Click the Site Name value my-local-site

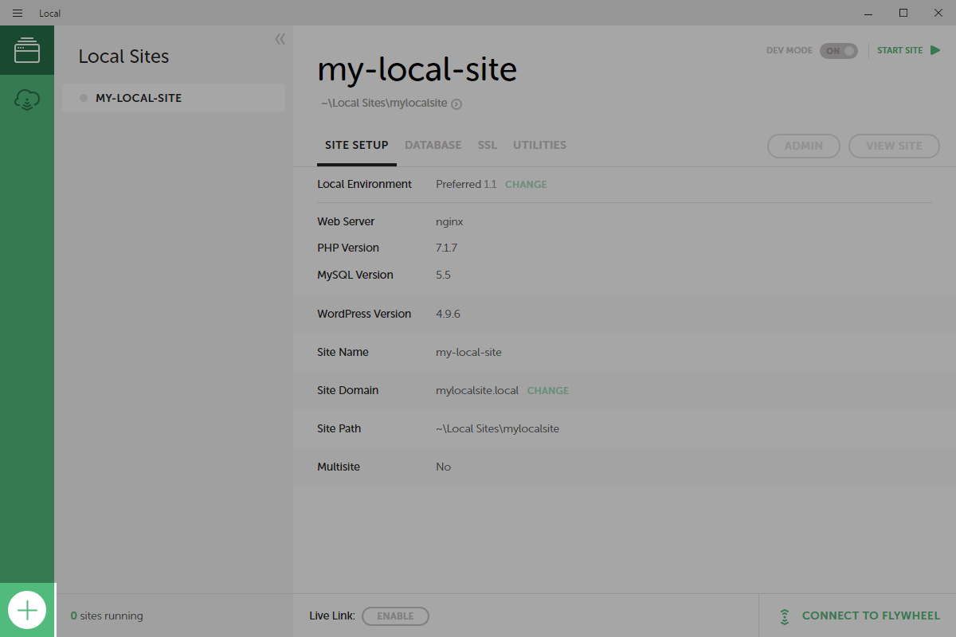point(468,352)
